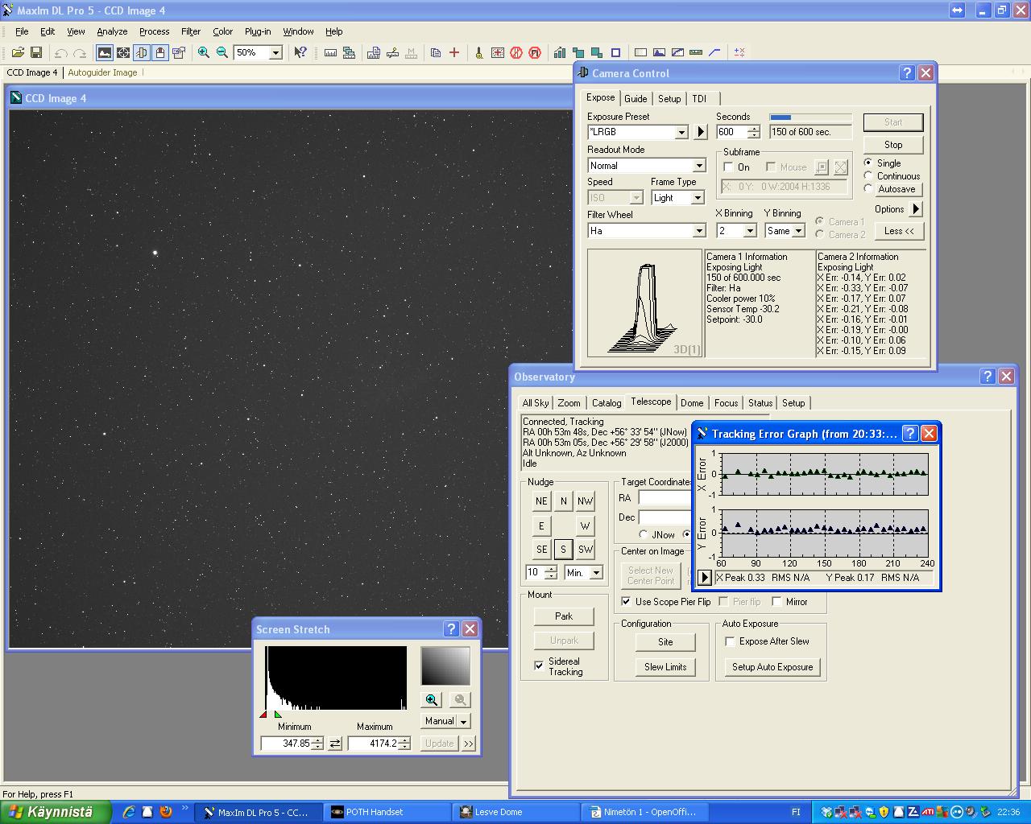The width and height of the screenshot is (1031, 824).
Task: Open the Manual stretch mode dropdown
Action: 463,722
